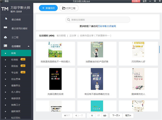Viewport: 162px width, 120px height.
Task: Click caption 当顾客说你的产品好贵
Action: [x=97, y=61]
